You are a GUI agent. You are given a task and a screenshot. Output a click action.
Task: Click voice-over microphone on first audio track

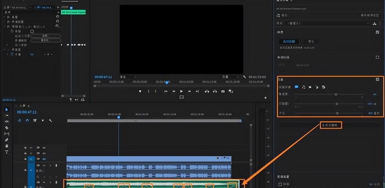pyautogui.click(x=56, y=166)
